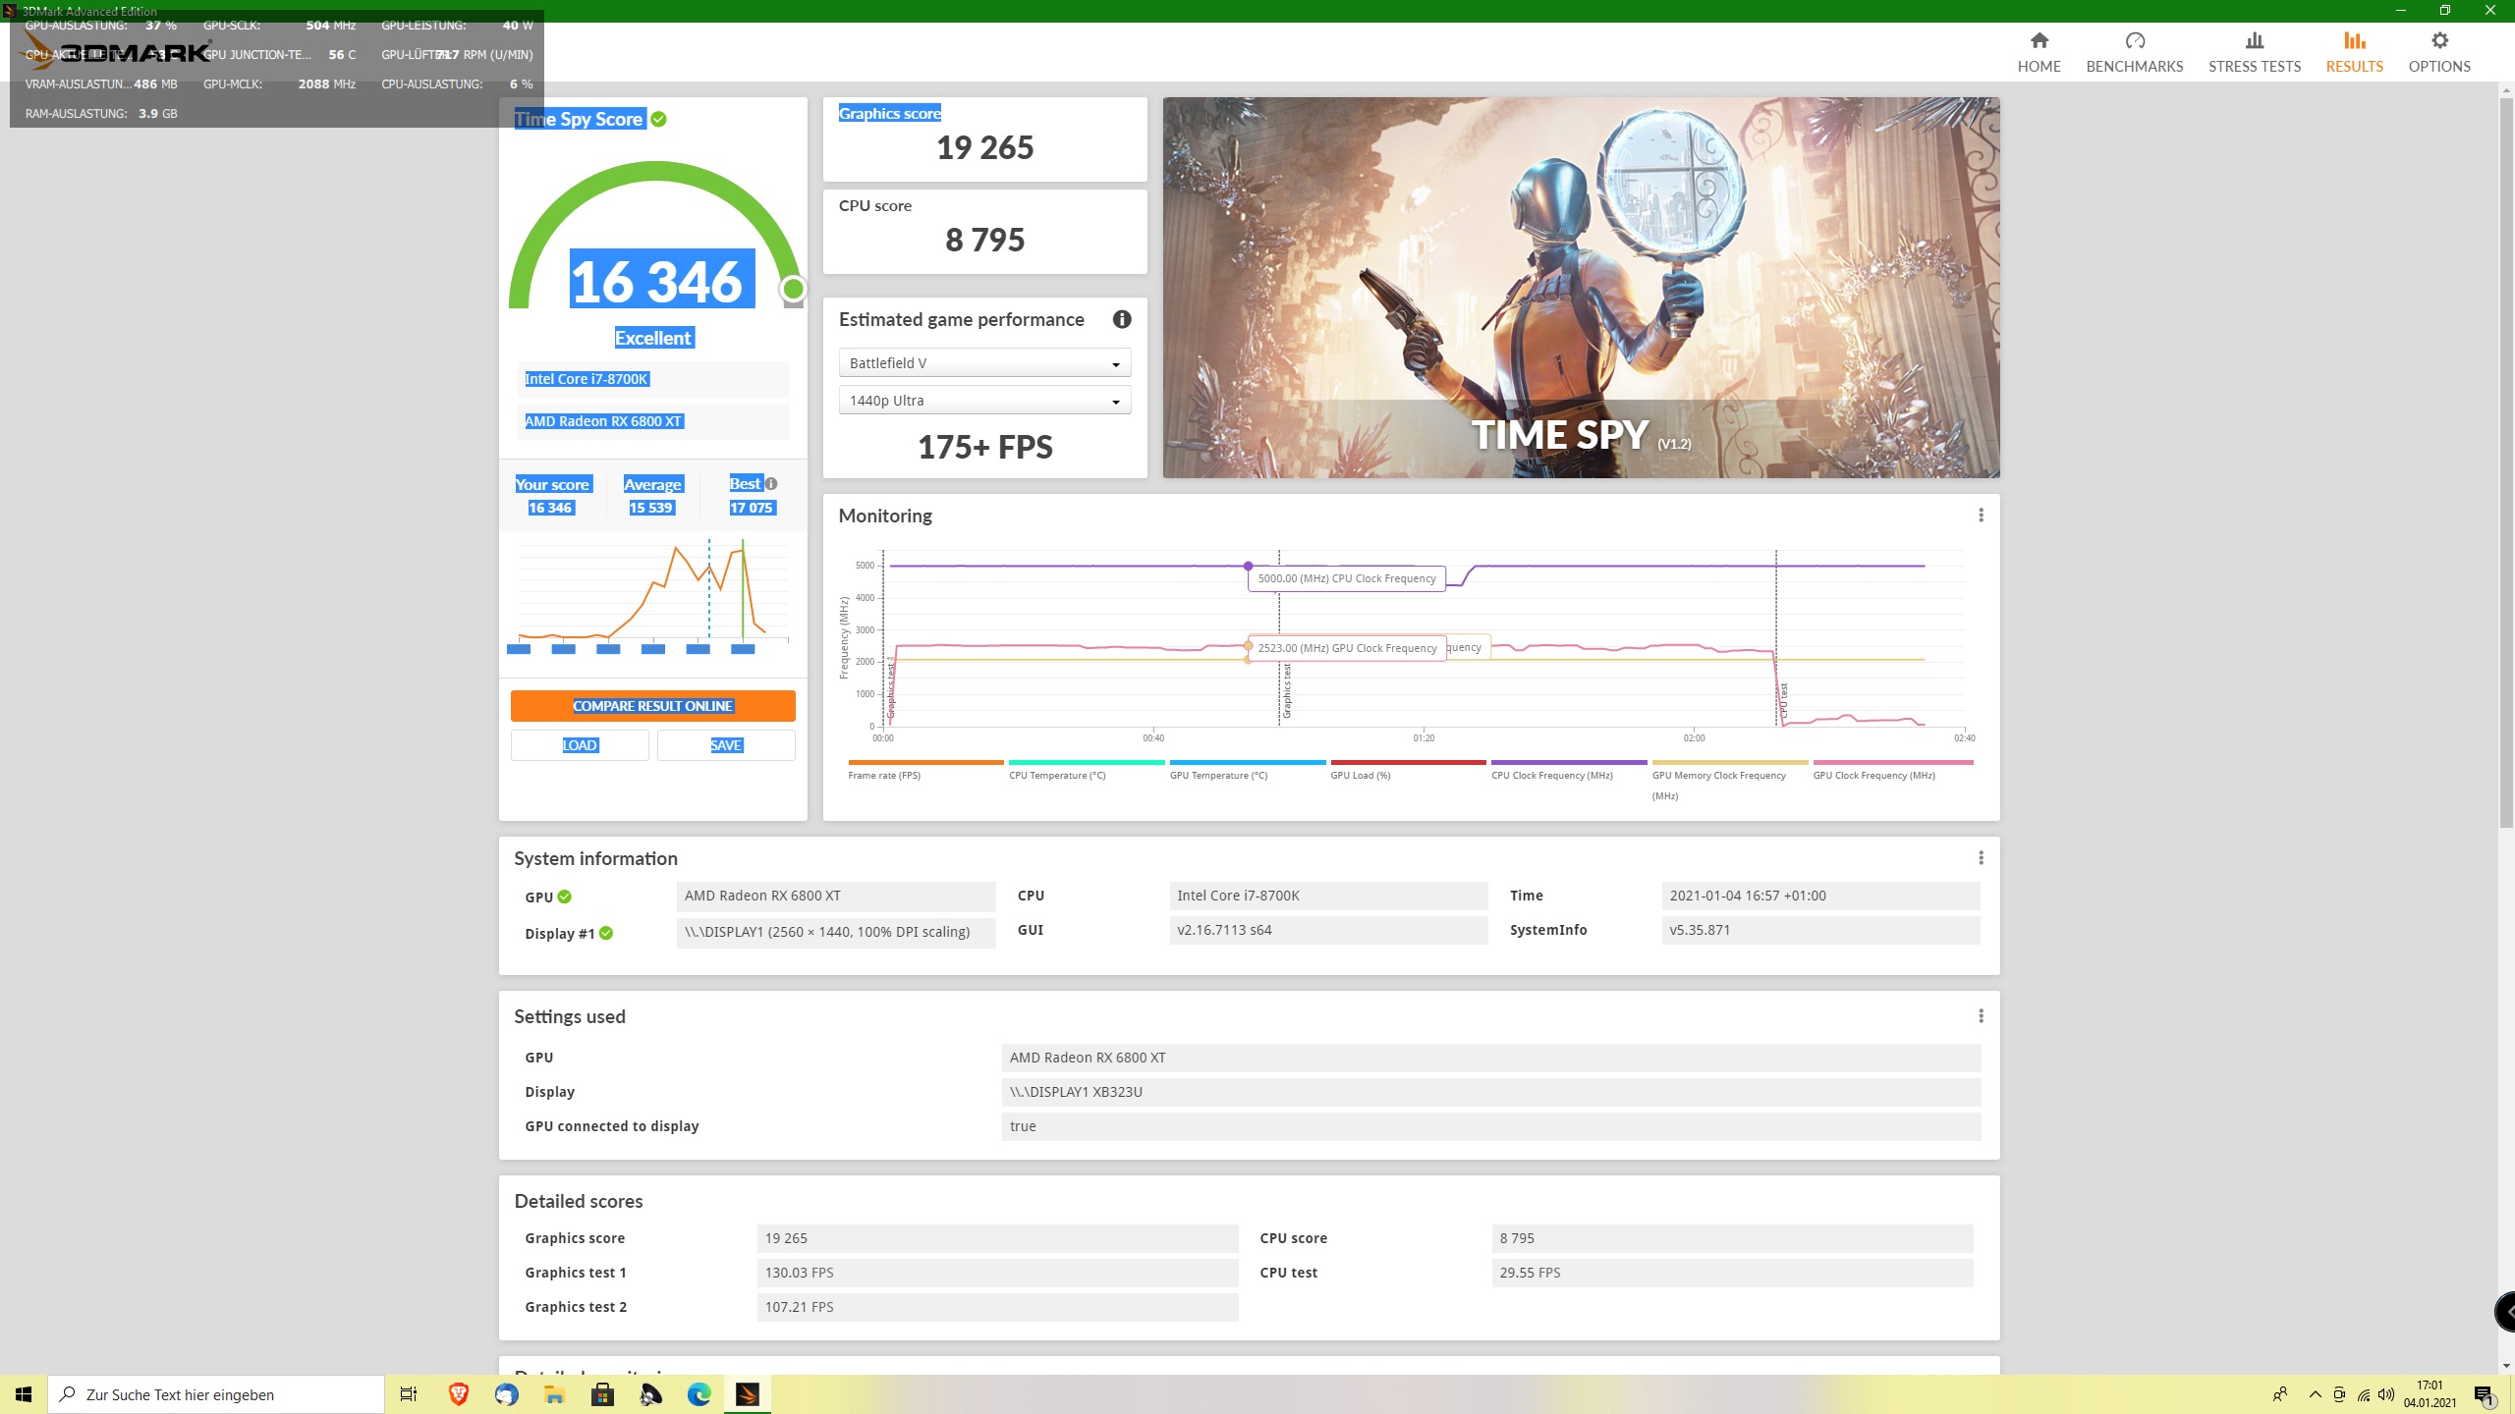
Task: Expand the Battlefield V game dropdown
Action: [x=984, y=363]
